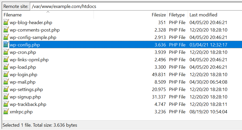Click the wp-blog-header.php file icon
The height and width of the screenshot is (130, 242).
pyautogui.click(x=6, y=22)
